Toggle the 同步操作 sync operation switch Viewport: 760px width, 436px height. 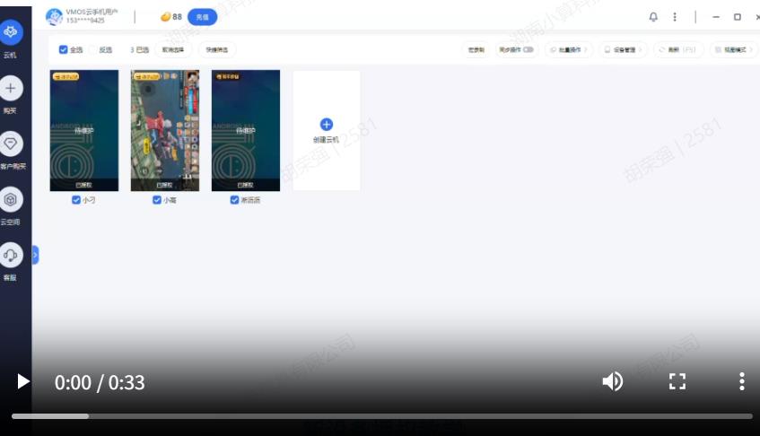[528, 50]
